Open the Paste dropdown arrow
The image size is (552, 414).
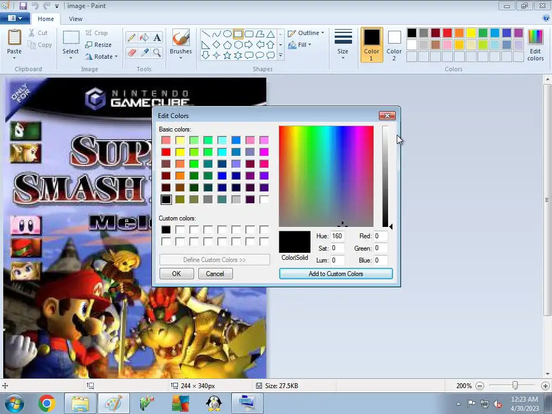[x=15, y=58]
